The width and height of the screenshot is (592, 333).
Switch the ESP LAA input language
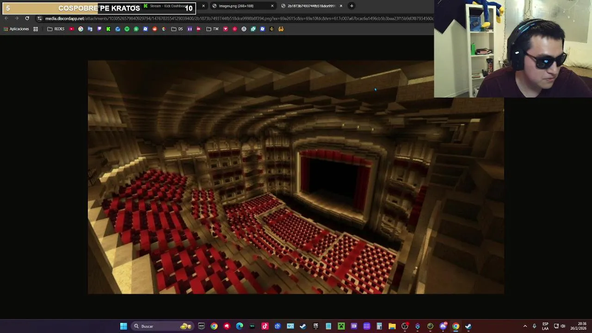click(x=545, y=326)
